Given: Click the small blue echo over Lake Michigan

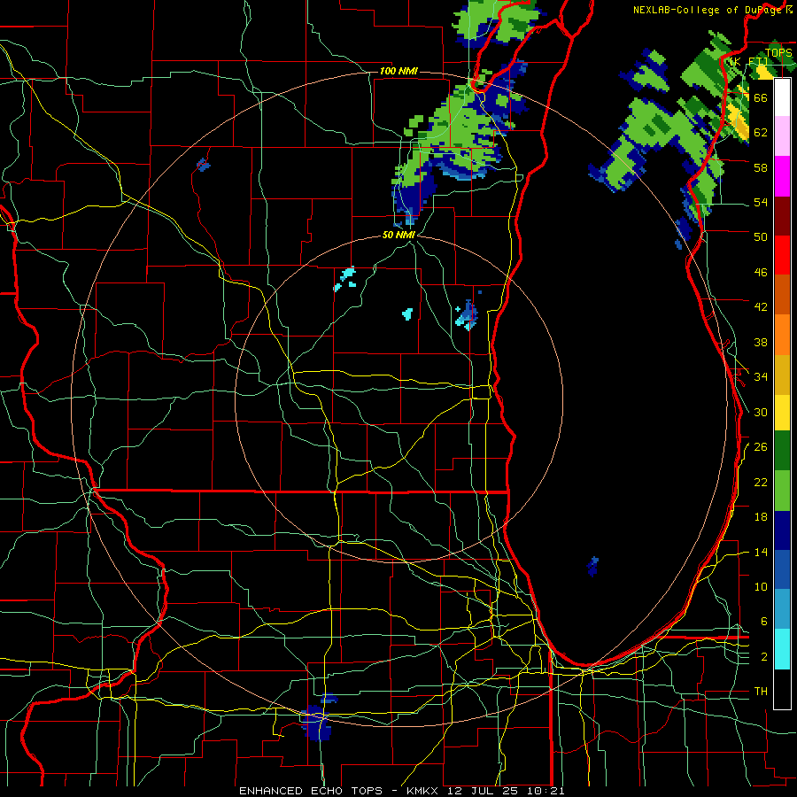Looking at the screenshot, I should click(x=592, y=566).
